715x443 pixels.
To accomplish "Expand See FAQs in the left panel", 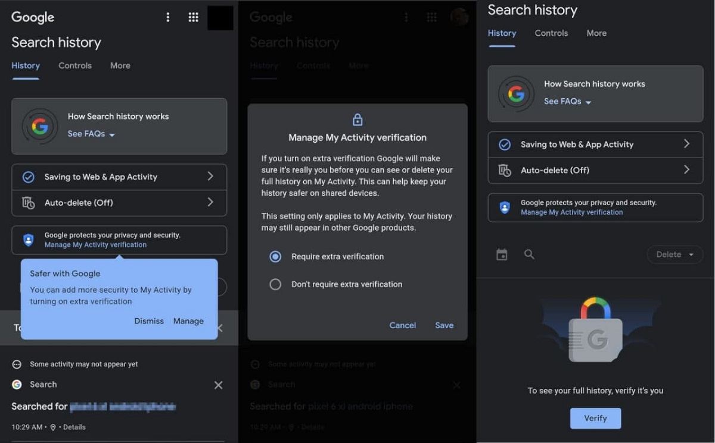I will 91,134.
